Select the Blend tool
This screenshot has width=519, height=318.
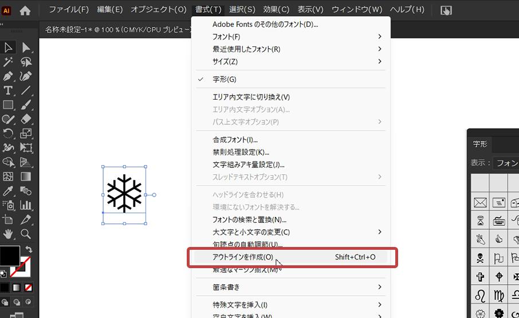(x=26, y=191)
